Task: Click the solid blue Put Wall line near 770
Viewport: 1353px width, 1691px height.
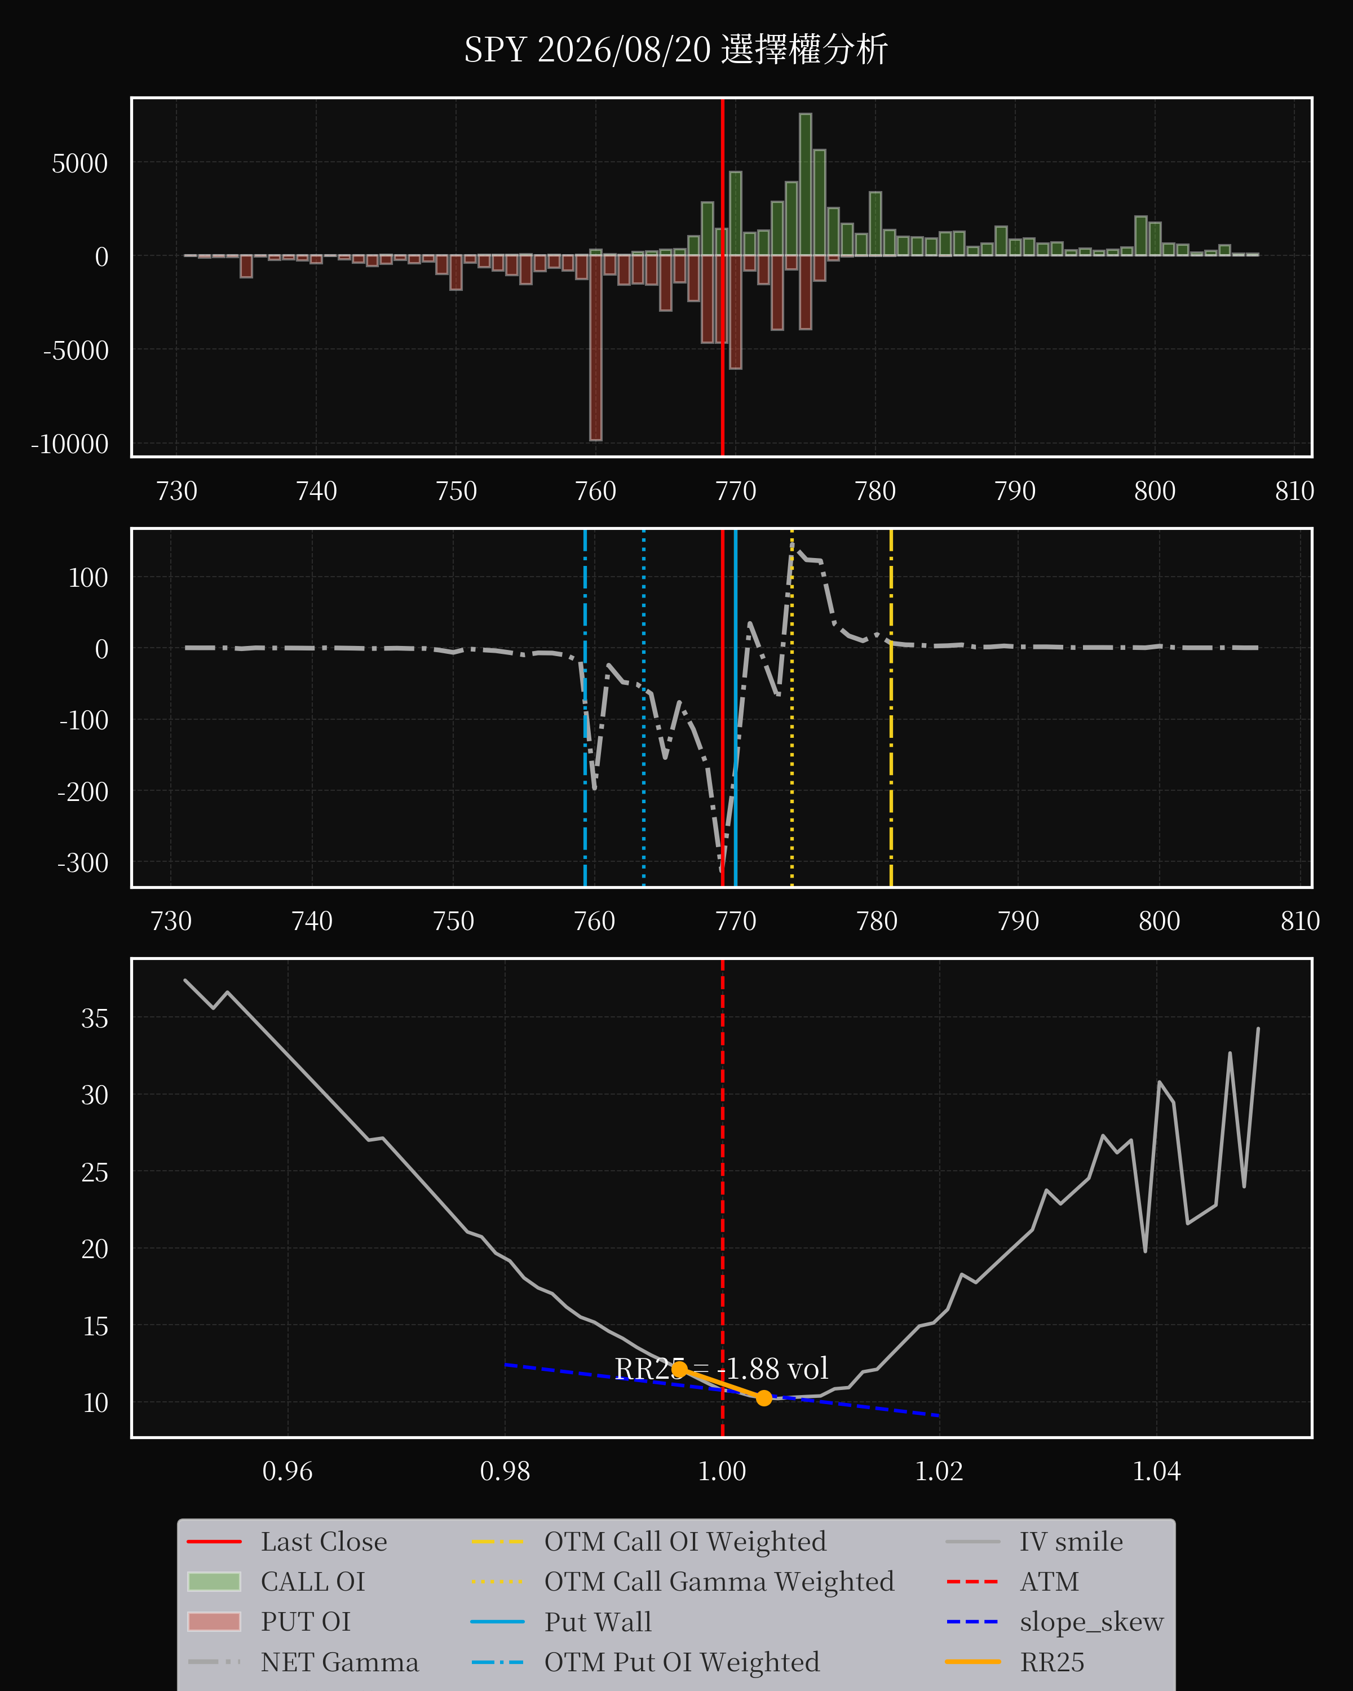Action: 735,708
